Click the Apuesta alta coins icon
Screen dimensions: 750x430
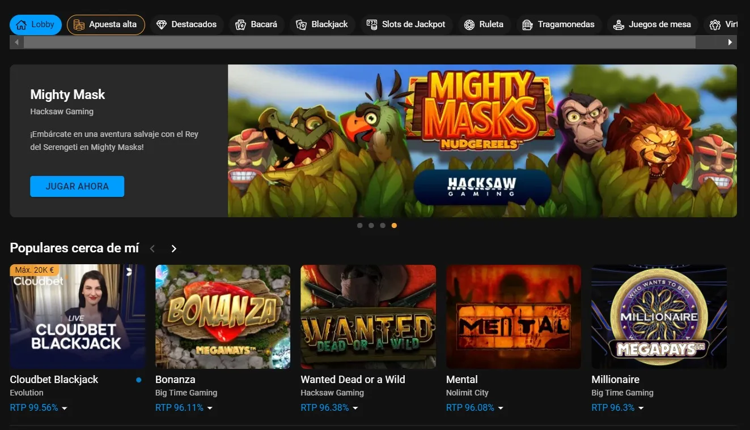pos(79,25)
